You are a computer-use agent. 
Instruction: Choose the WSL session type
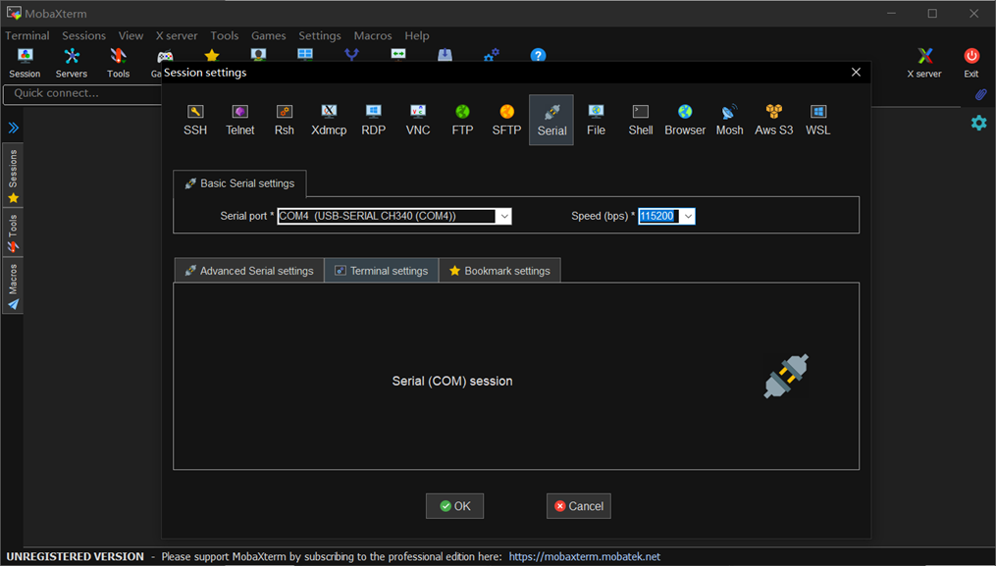[818, 120]
